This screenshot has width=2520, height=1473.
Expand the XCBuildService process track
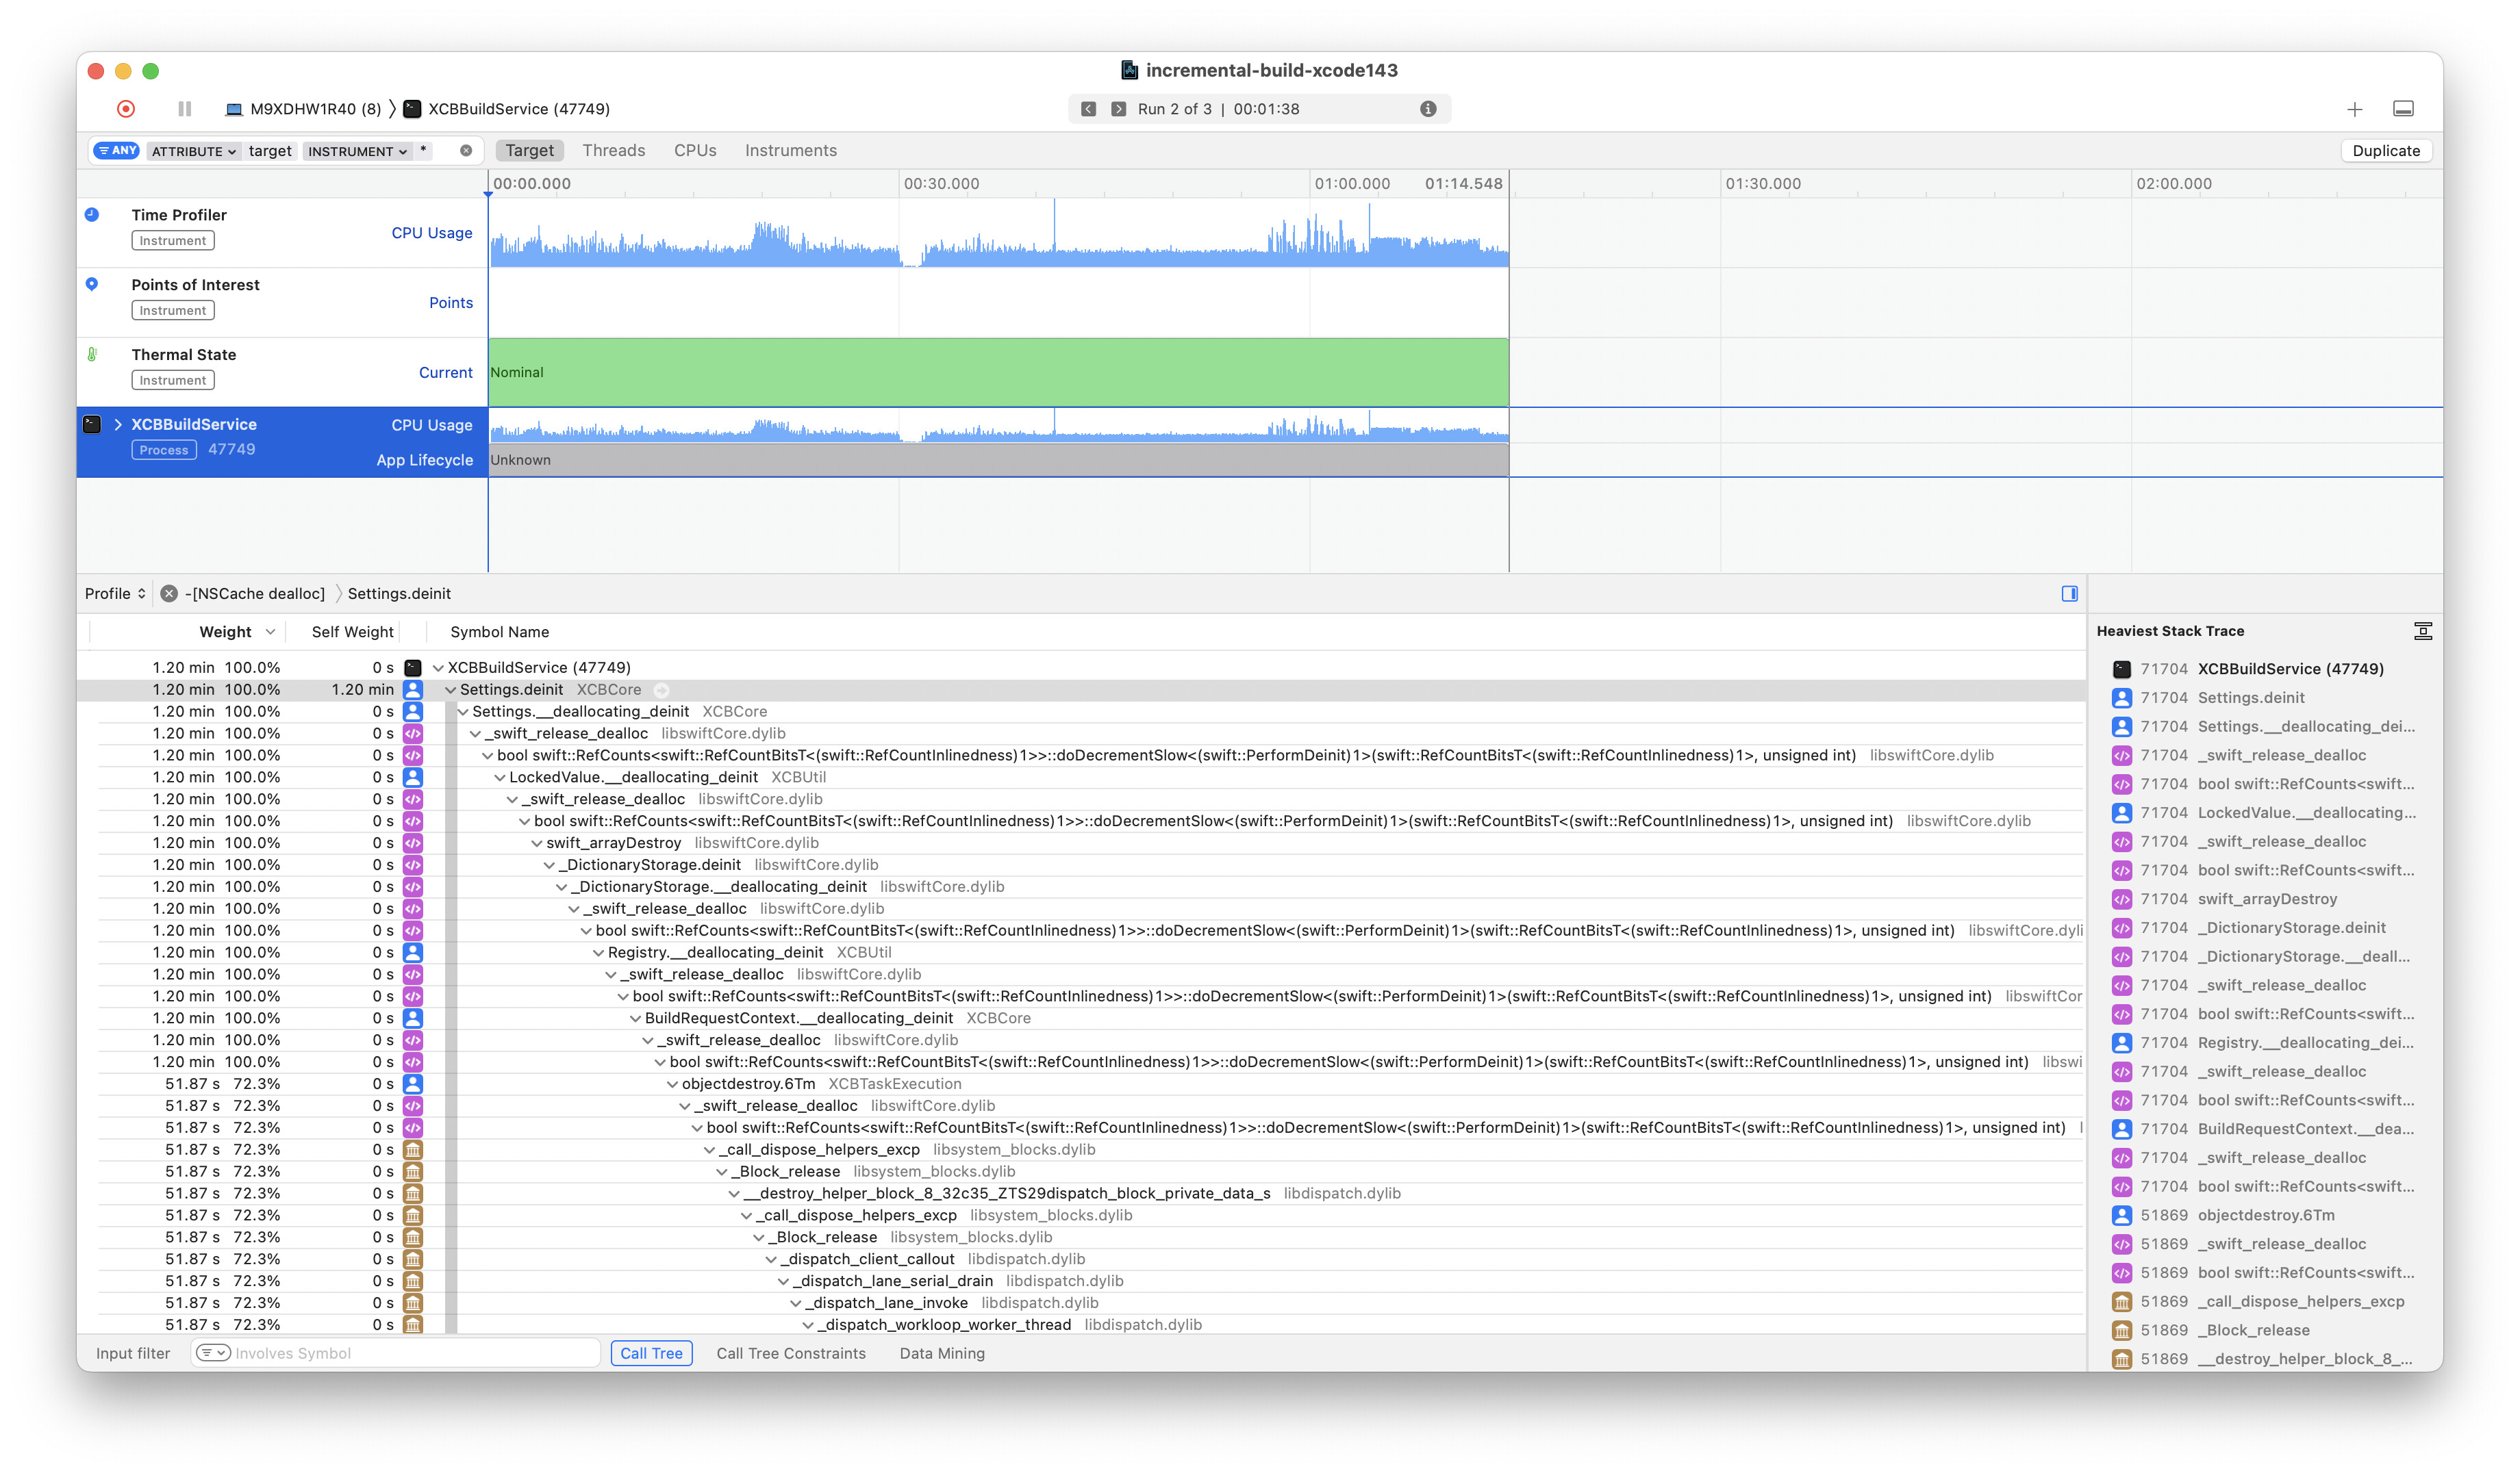118,424
